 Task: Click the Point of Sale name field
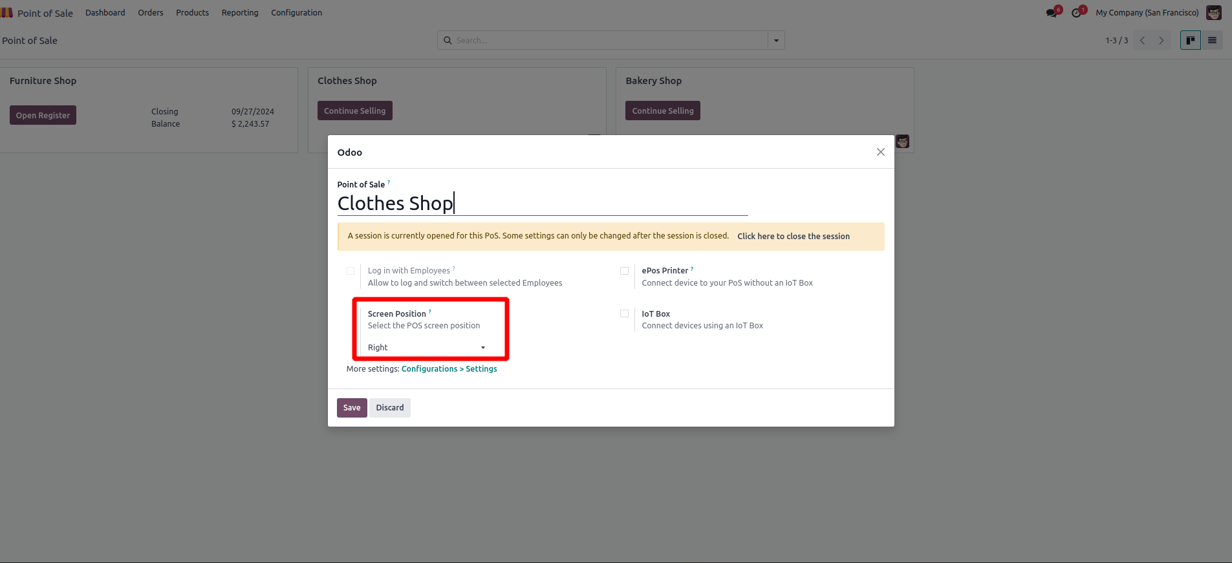click(x=542, y=204)
